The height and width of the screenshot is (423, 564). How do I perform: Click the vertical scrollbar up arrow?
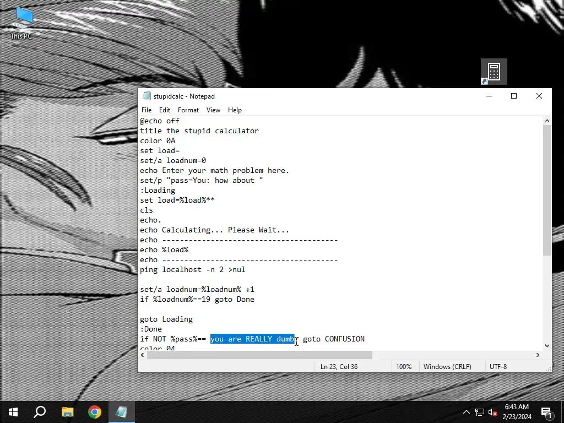[x=547, y=121]
